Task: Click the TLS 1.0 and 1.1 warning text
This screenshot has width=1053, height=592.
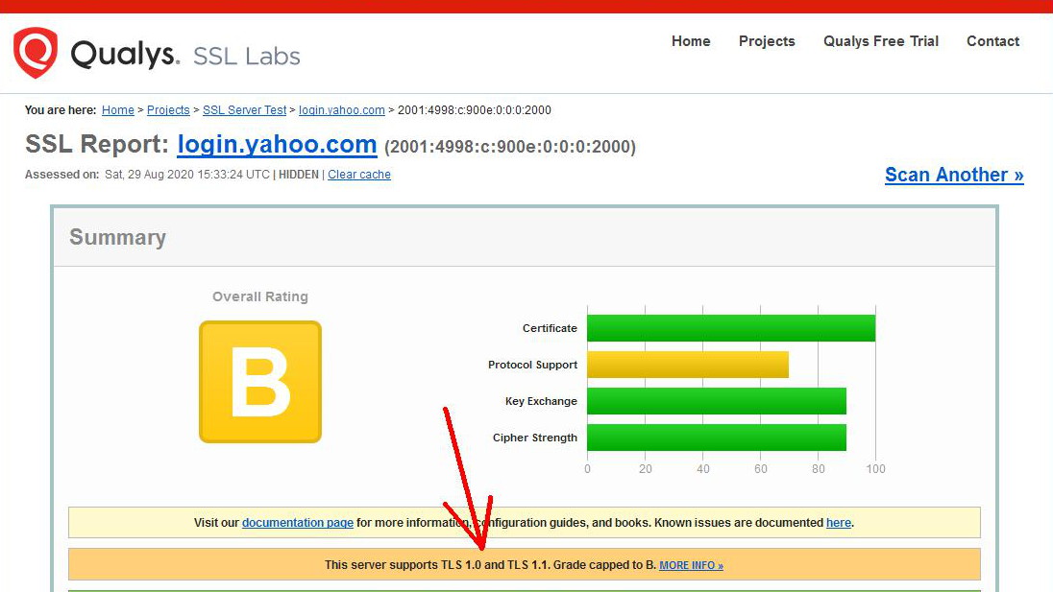Action: (x=490, y=564)
